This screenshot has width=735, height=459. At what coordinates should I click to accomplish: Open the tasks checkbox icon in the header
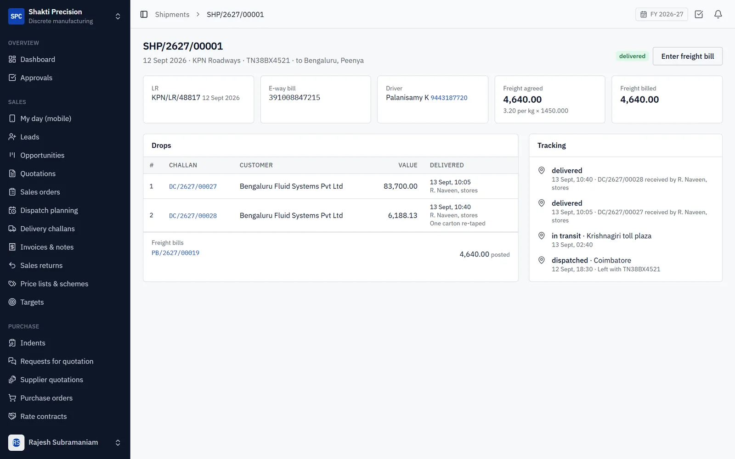pyautogui.click(x=699, y=14)
